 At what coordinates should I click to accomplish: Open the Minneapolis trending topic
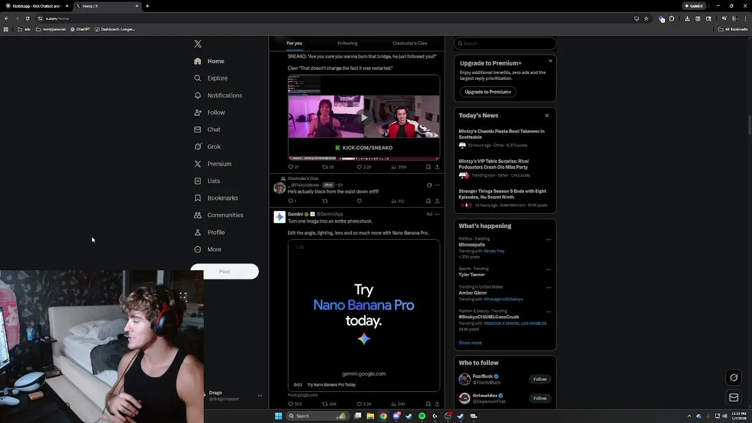tap(472, 244)
